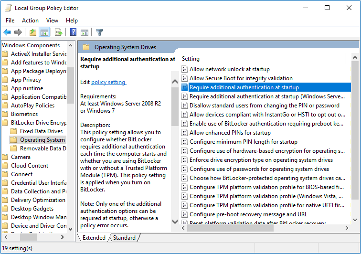Screen dimensions: 361x254
Task: Click settings list horizontal scroll right arrow
Action: 347,228
